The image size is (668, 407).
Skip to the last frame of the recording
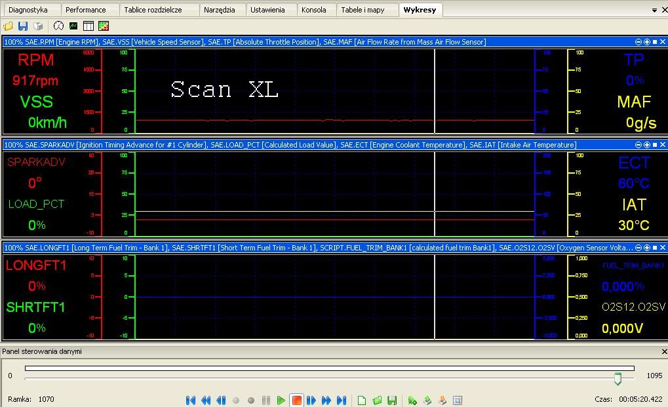pyautogui.click(x=342, y=400)
